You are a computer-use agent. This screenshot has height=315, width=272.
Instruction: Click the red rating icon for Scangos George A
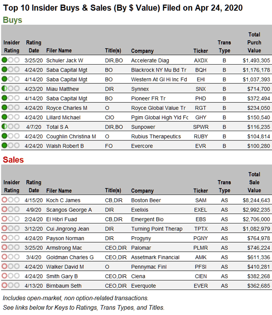(5, 210)
